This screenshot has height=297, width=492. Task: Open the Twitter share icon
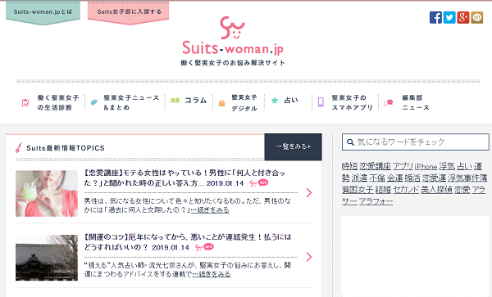click(449, 17)
